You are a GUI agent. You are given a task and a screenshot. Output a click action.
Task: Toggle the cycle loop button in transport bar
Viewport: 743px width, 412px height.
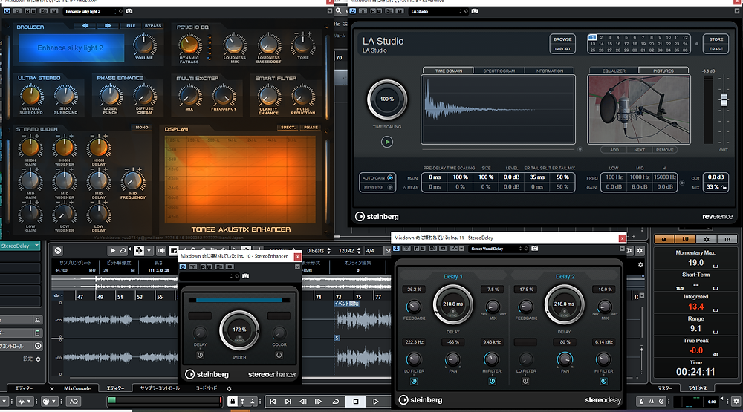336,401
